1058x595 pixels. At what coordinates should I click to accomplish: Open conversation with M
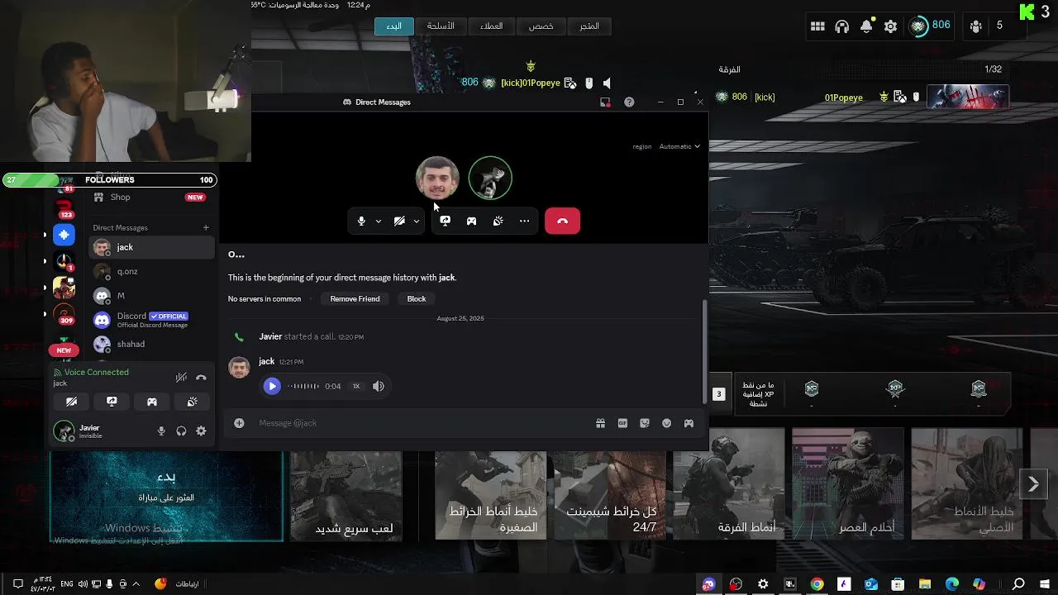click(150, 295)
